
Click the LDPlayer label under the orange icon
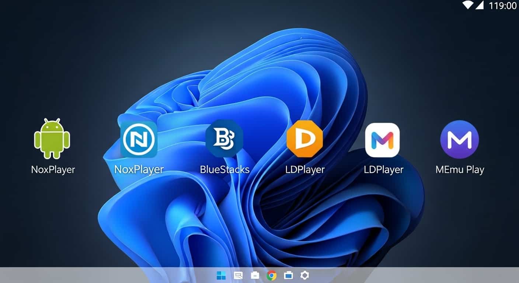pos(305,170)
